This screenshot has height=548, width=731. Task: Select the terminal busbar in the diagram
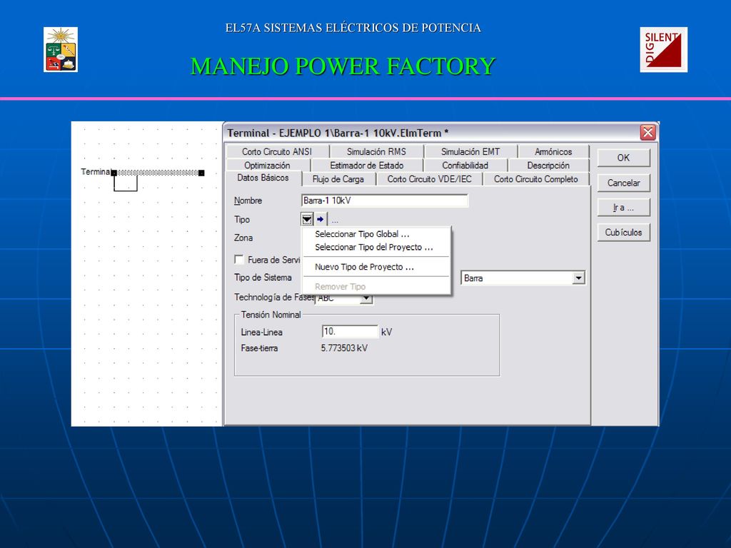click(158, 173)
